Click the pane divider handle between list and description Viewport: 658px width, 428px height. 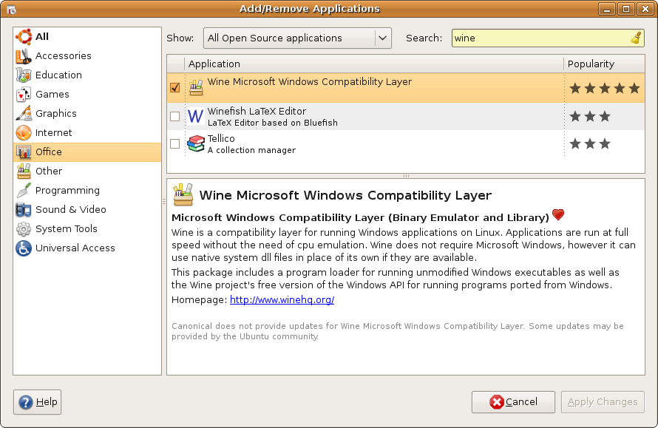[406, 176]
